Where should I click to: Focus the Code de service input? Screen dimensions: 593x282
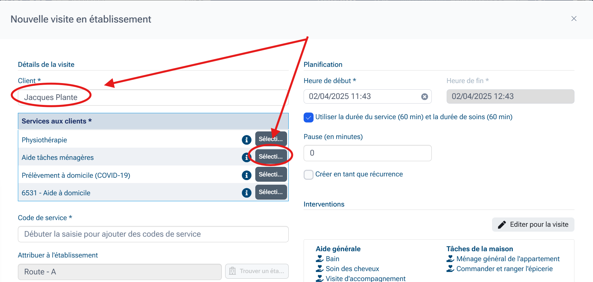coord(153,234)
